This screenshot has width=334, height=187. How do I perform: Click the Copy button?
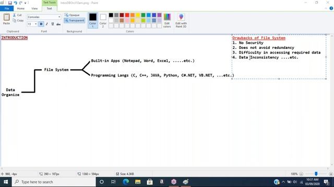pyautogui.click(x=18, y=21)
